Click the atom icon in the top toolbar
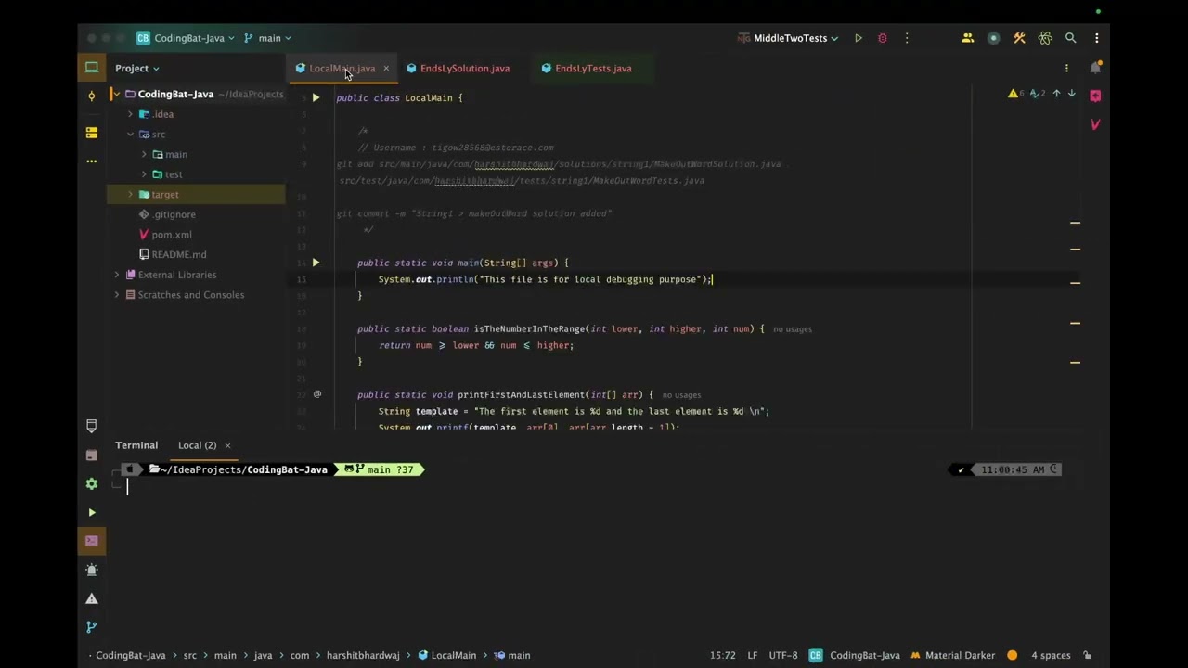Screen dimensions: 1188x668 pos(1045,38)
